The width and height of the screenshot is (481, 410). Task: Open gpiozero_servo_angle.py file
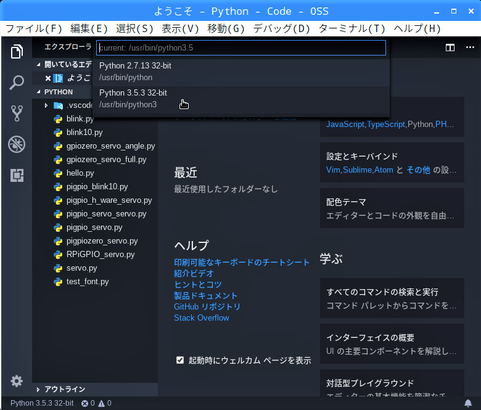[111, 146]
